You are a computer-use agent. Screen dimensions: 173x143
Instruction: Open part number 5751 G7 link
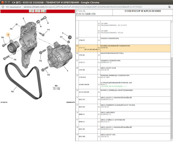(x=82, y=48)
